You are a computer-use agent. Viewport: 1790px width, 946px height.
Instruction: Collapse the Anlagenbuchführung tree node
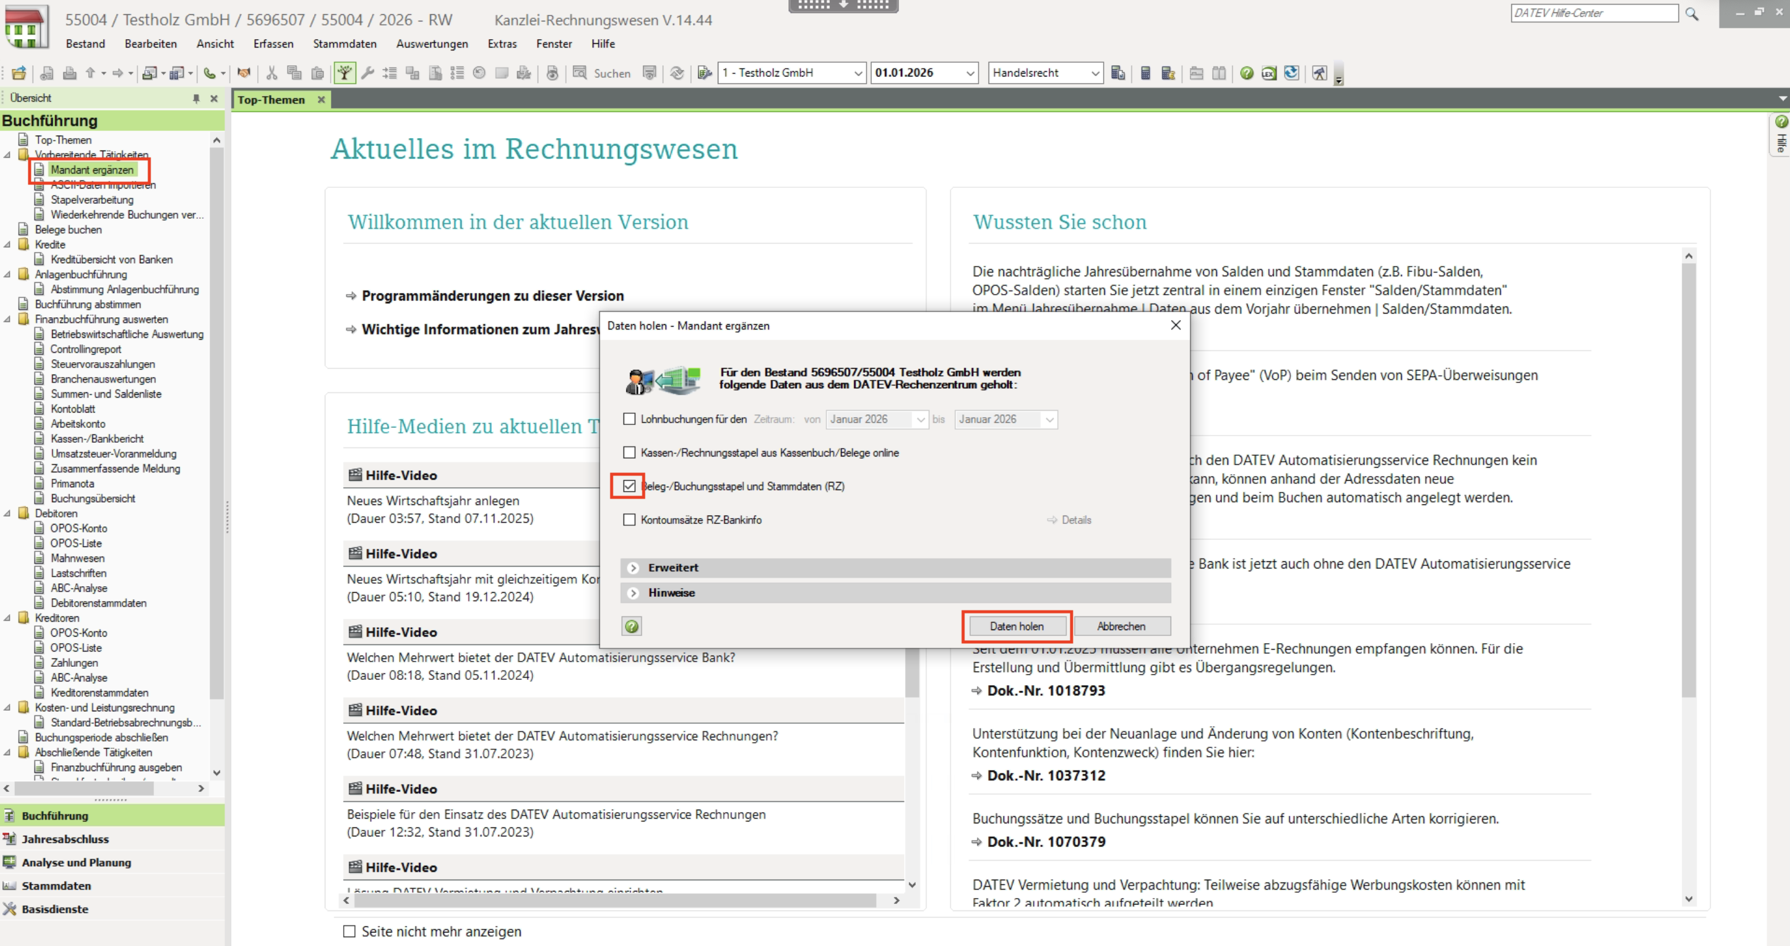coord(7,274)
